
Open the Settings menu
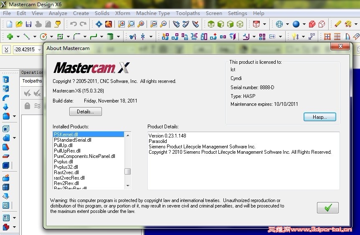pyautogui.click(x=237, y=13)
